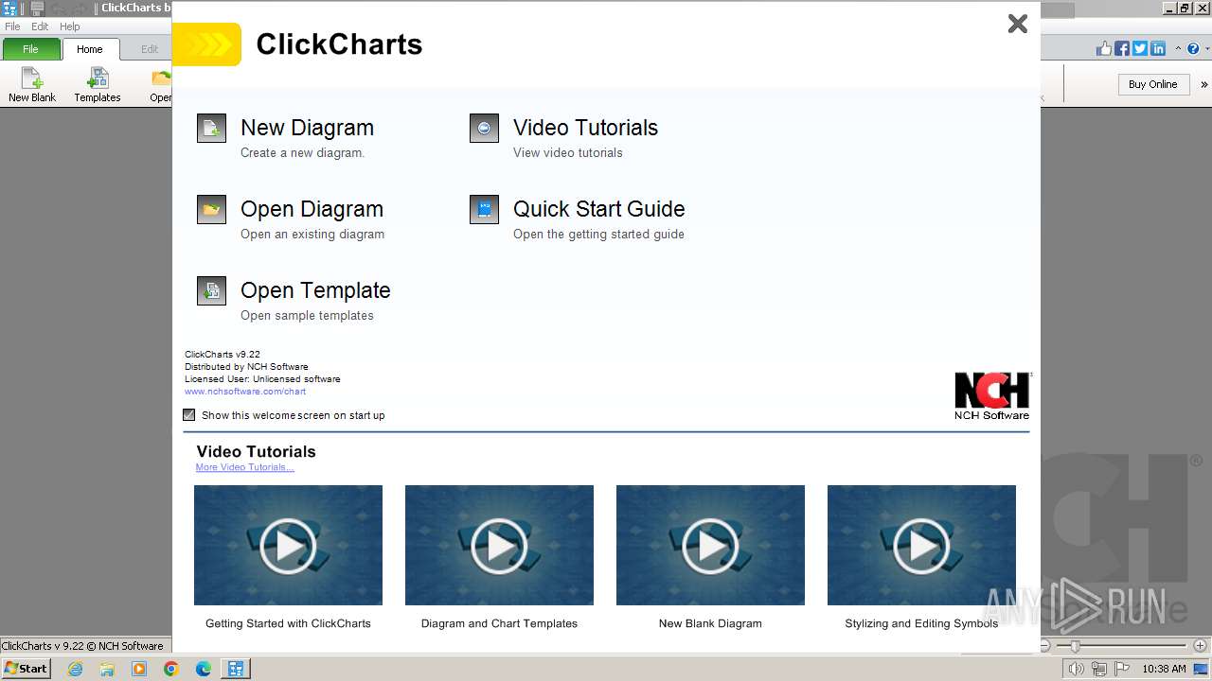Click the Video Tutorials icon
Screen dimensions: 1212x681
(x=484, y=128)
